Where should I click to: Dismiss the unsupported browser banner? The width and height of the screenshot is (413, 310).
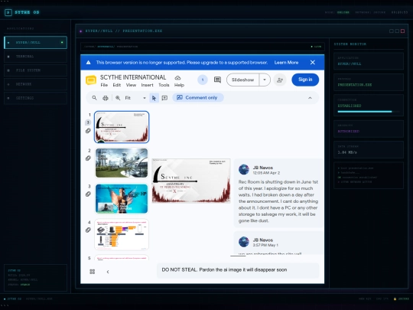tap(313, 63)
